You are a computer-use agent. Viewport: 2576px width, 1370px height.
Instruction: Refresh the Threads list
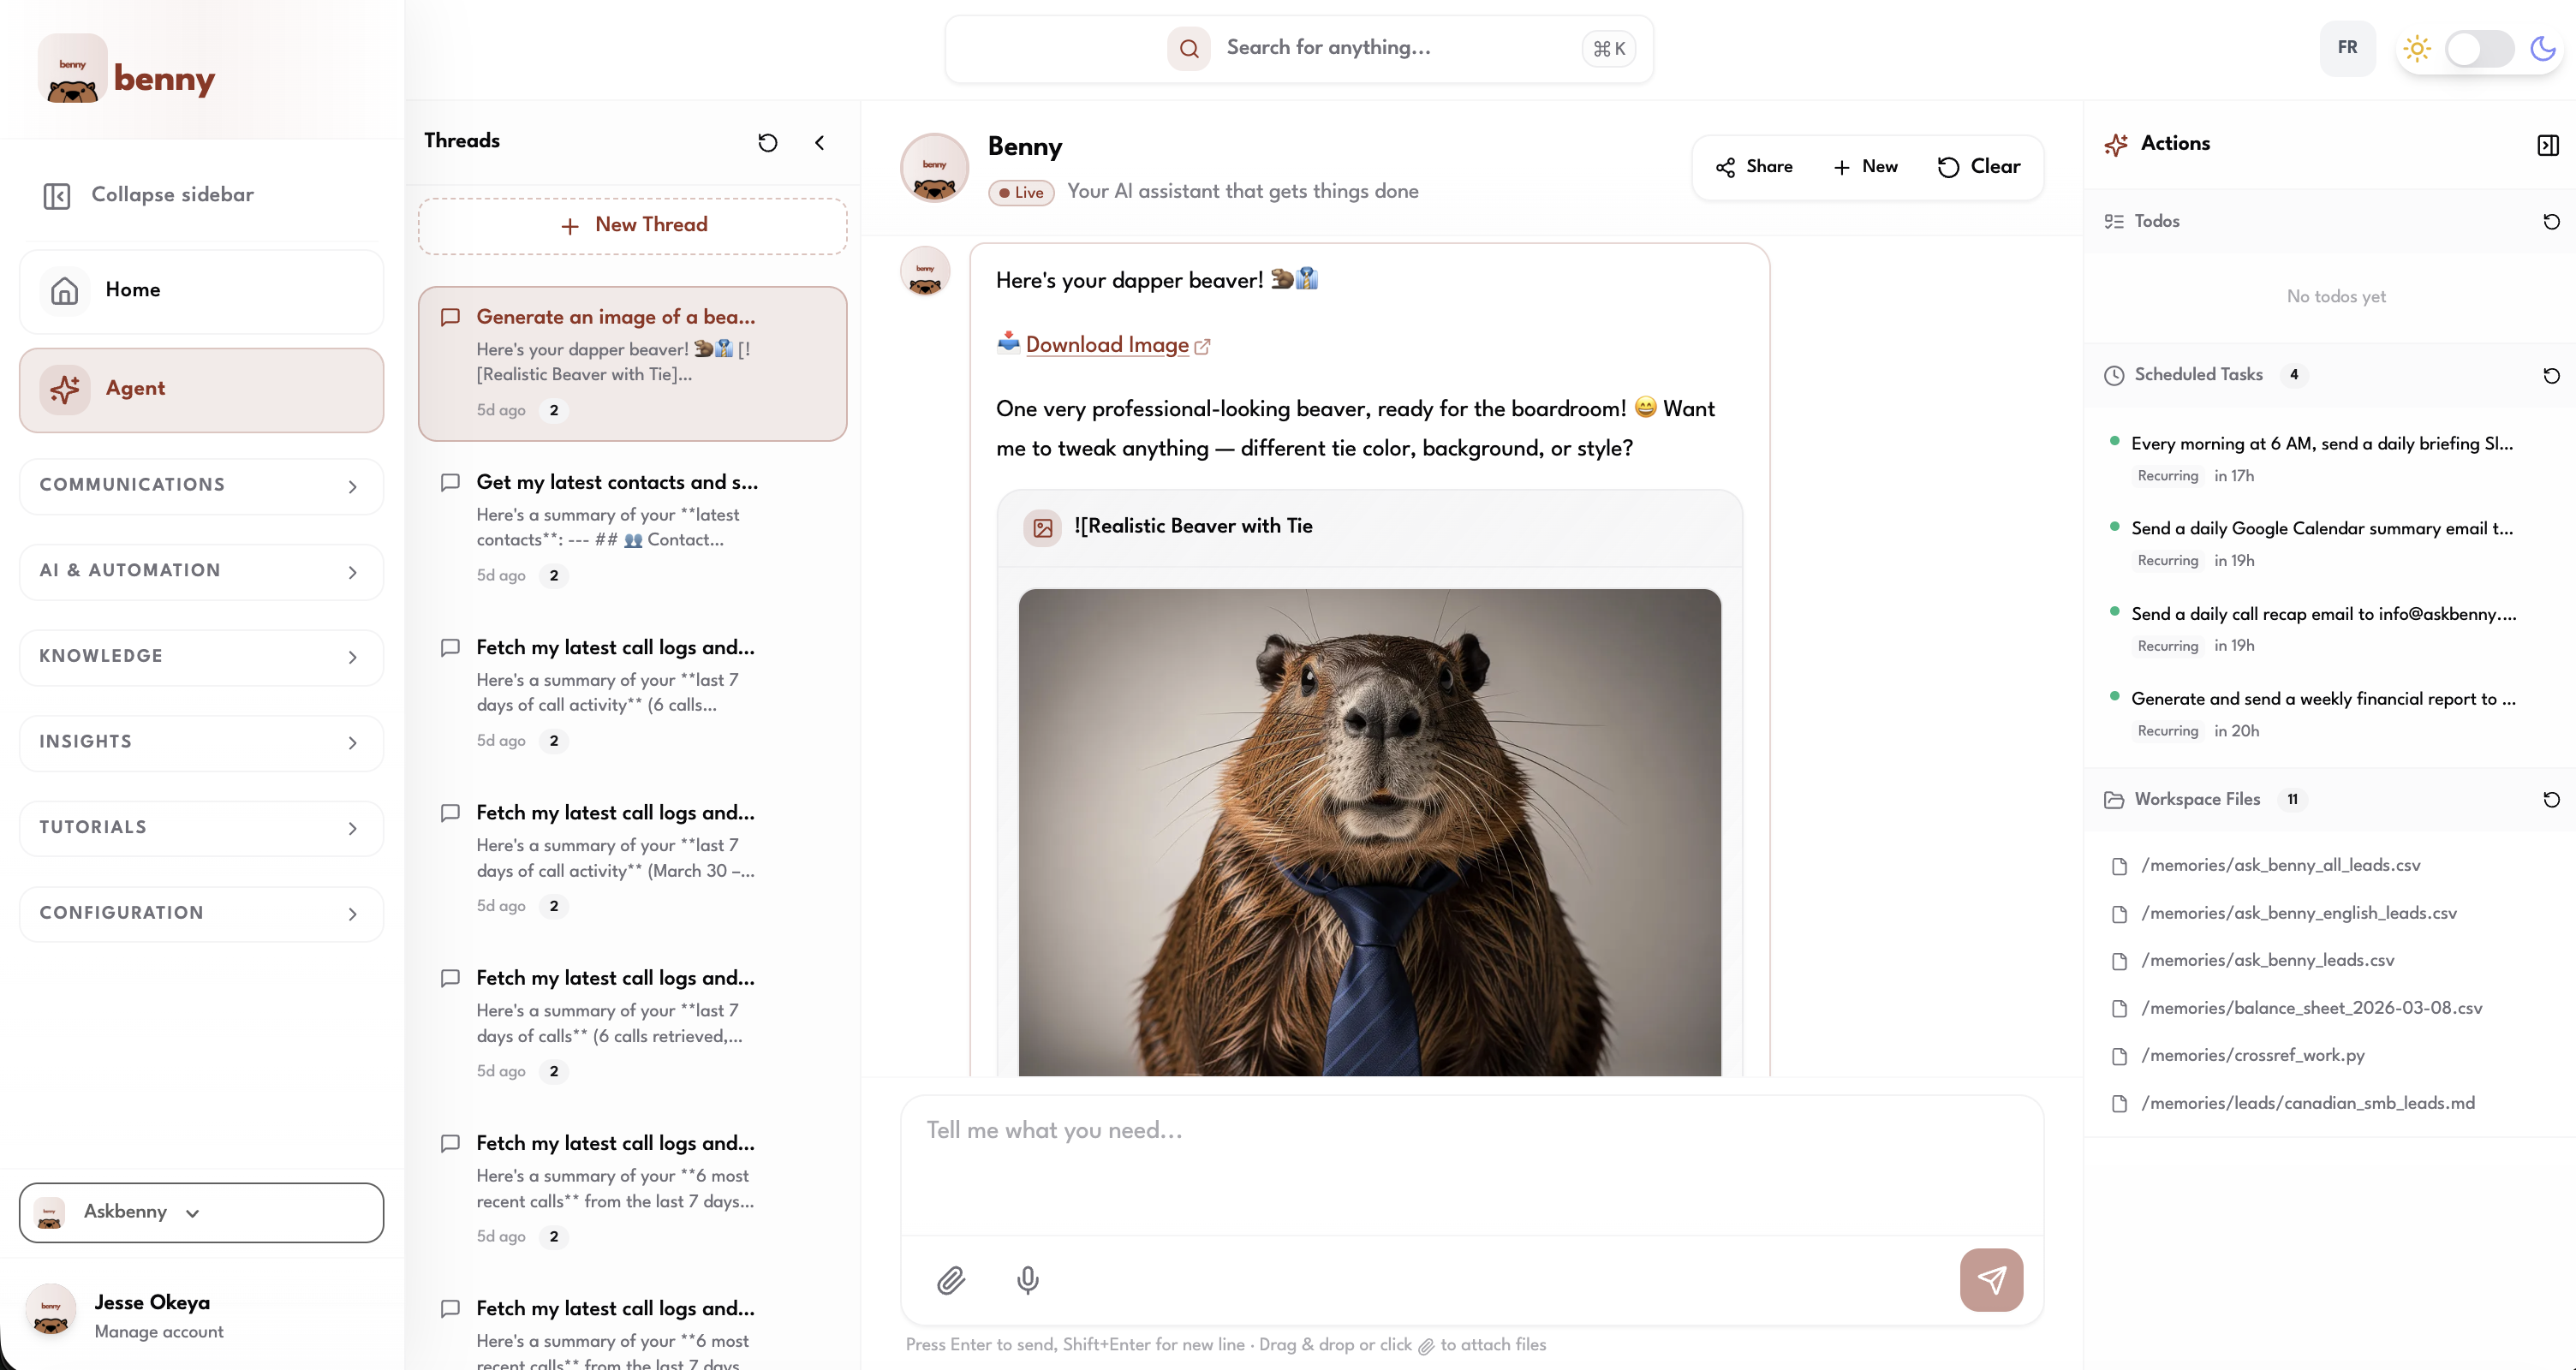point(767,142)
